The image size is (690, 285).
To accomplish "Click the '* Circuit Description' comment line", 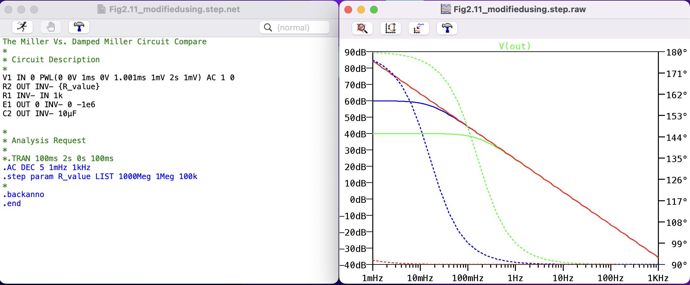I will point(51,60).
